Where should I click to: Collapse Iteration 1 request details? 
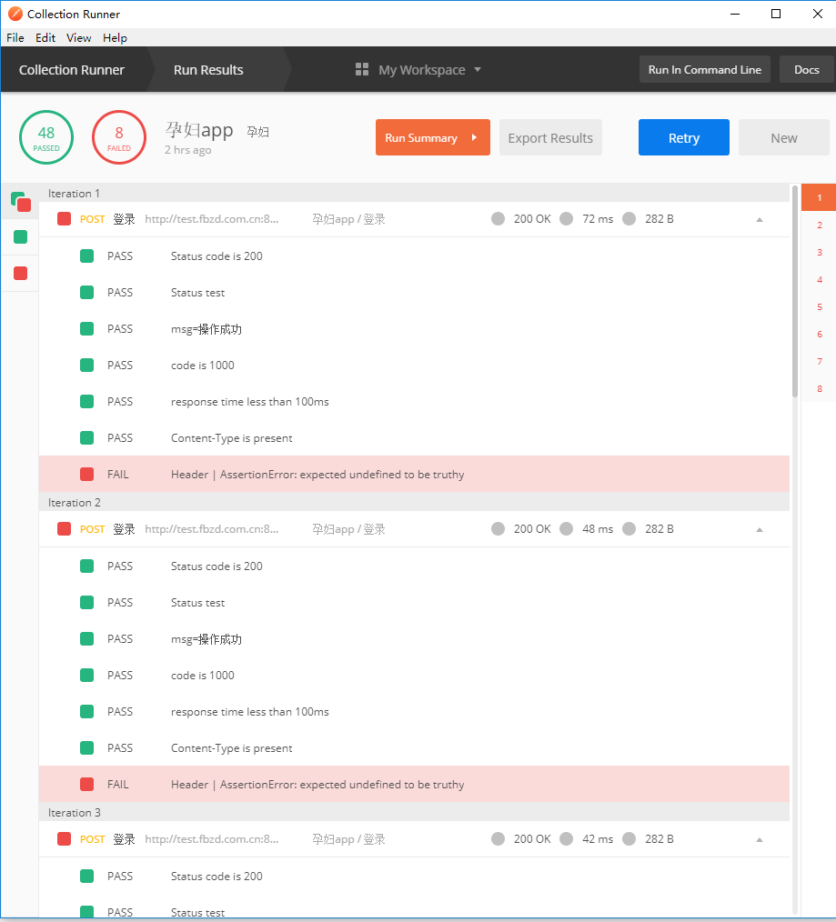[760, 219]
